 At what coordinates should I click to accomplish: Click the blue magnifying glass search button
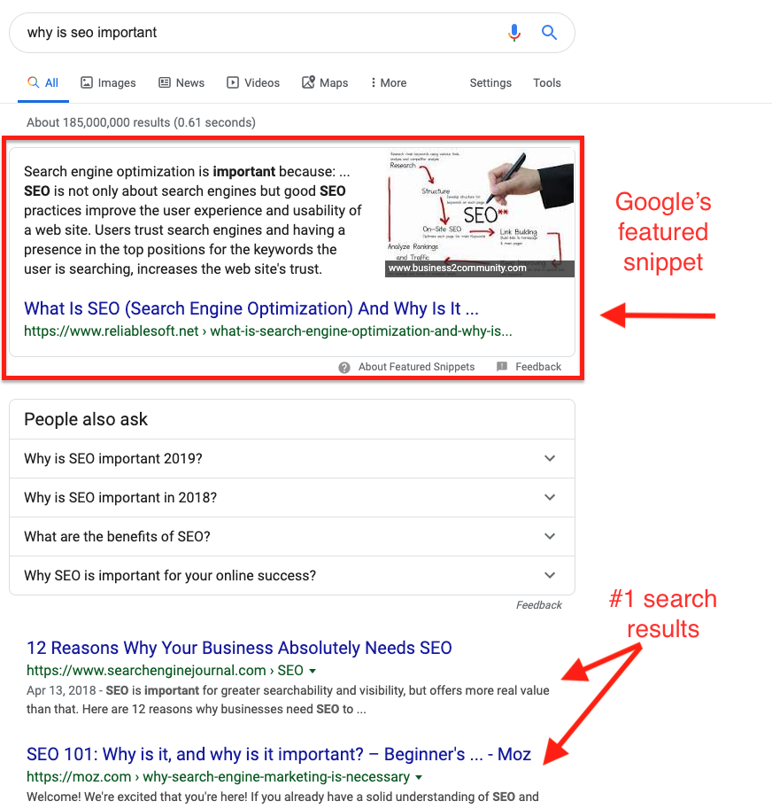point(550,33)
